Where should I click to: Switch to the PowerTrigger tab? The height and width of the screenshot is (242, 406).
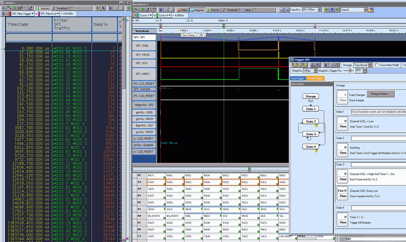coord(315,78)
